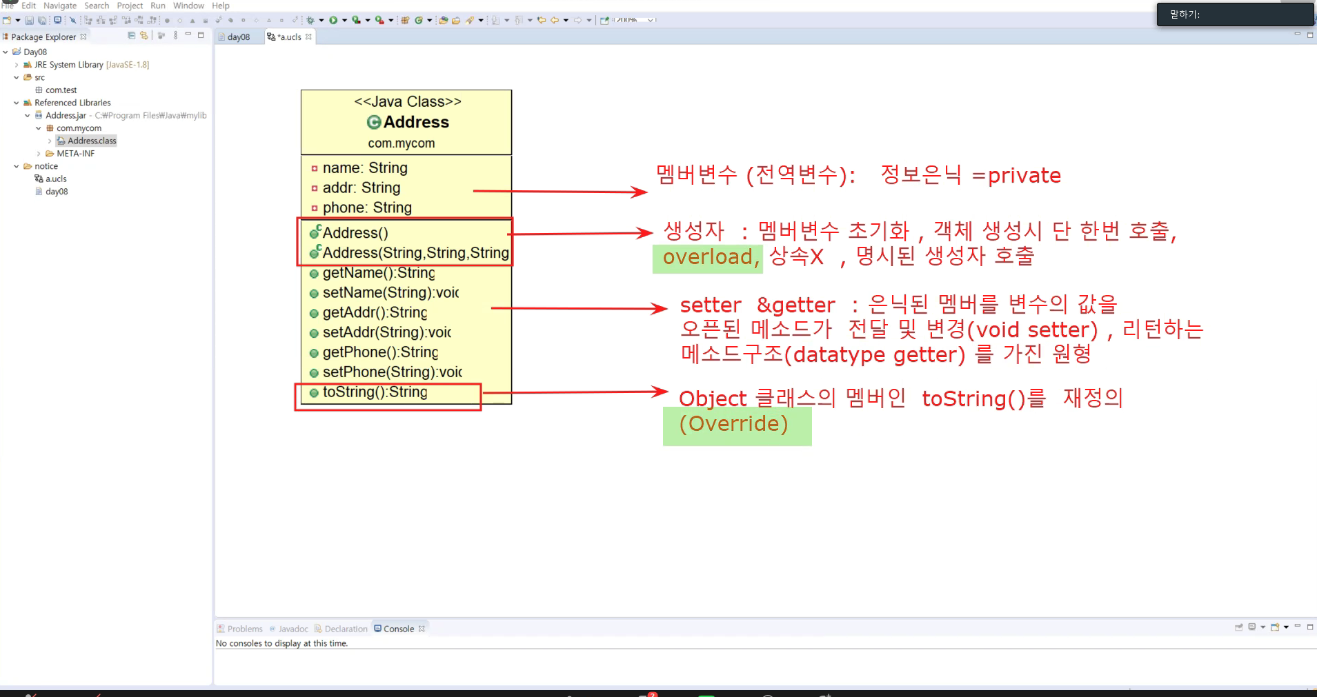Image resolution: width=1317 pixels, height=697 pixels.
Task: Open the Project menu
Action: (x=130, y=6)
